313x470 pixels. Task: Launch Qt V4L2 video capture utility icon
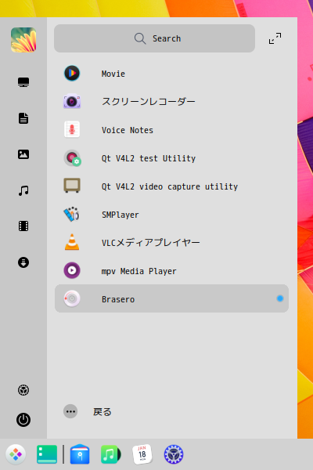(x=72, y=186)
